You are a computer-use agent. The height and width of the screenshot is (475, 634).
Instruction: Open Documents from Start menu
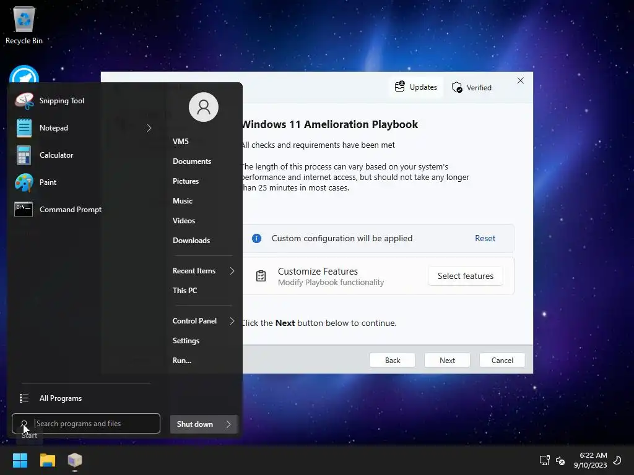(x=192, y=161)
